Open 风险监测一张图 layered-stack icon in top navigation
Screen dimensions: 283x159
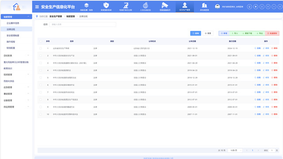tap(87, 5)
